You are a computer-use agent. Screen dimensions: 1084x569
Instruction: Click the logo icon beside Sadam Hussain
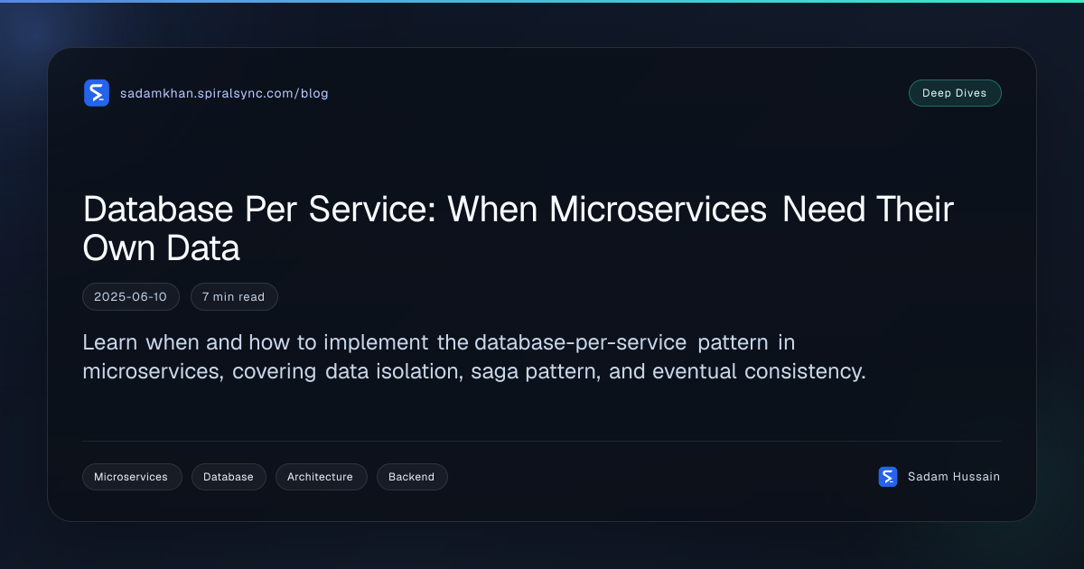click(888, 477)
